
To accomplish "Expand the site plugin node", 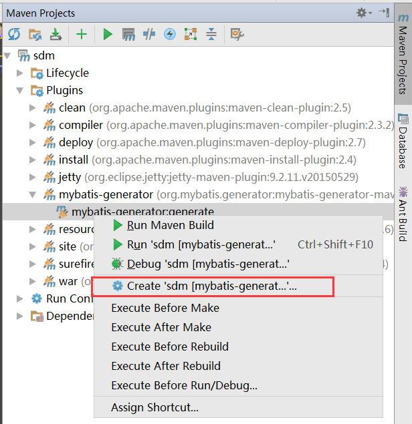I will click(x=33, y=246).
